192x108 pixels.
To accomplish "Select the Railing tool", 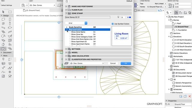I will click(10, 32).
